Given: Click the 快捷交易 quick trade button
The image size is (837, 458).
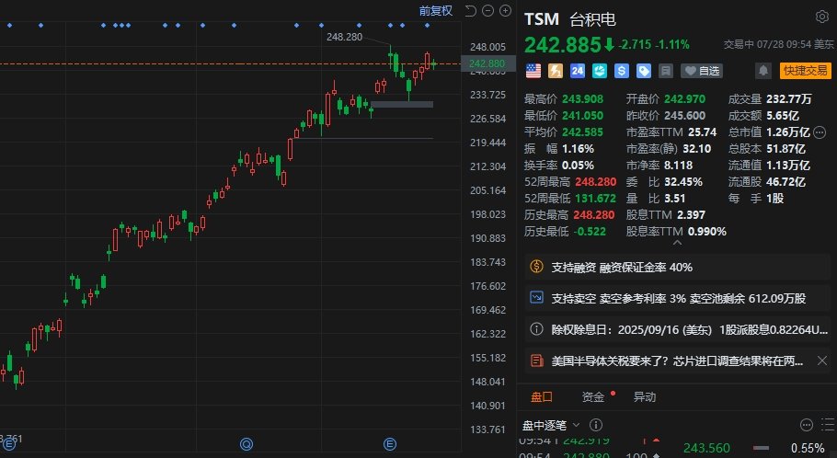Looking at the screenshot, I should tap(806, 71).
